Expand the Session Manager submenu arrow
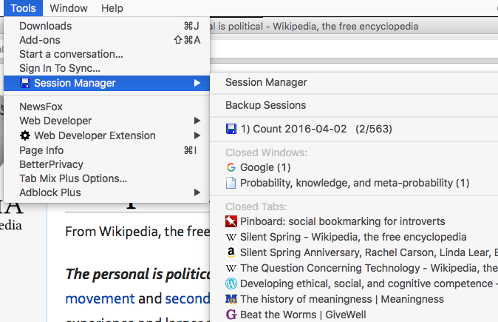 pos(197,83)
